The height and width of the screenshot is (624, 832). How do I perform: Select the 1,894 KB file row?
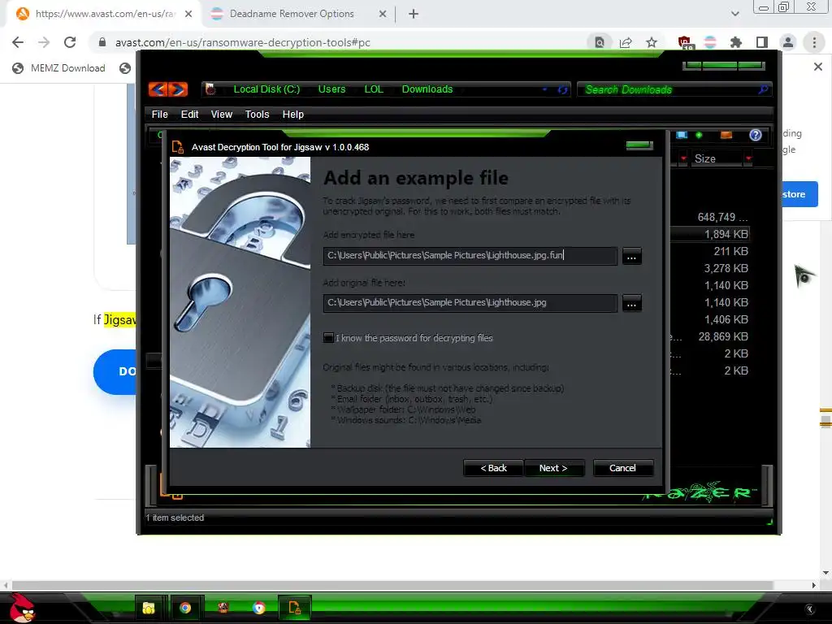click(710, 234)
